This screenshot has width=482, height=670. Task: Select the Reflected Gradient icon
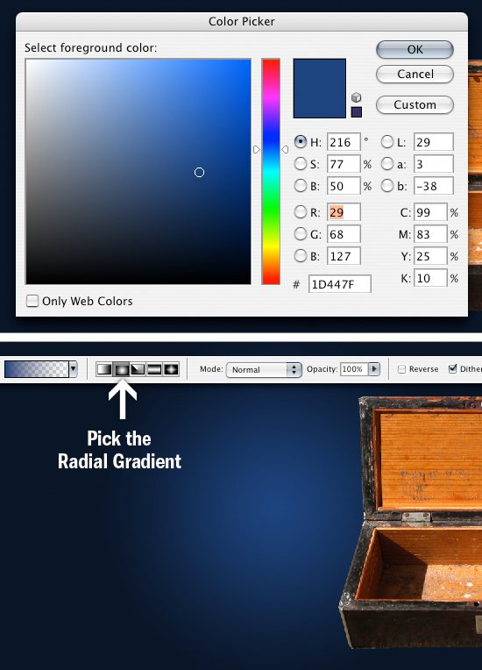point(154,369)
